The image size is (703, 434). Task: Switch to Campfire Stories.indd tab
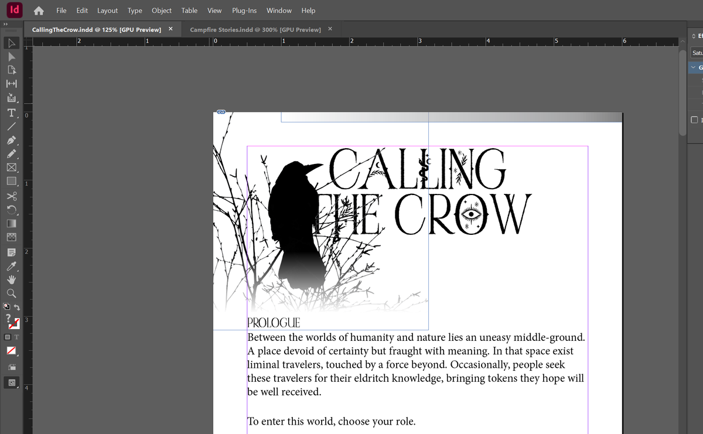click(x=255, y=29)
